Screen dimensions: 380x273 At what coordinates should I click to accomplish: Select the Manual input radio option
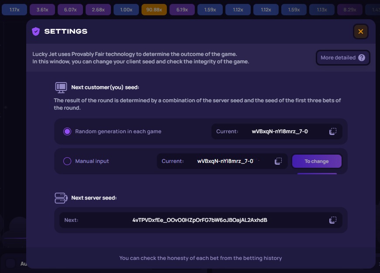pos(67,161)
